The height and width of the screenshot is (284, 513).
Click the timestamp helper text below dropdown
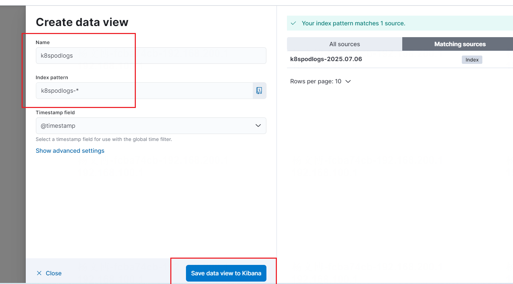pyautogui.click(x=104, y=139)
